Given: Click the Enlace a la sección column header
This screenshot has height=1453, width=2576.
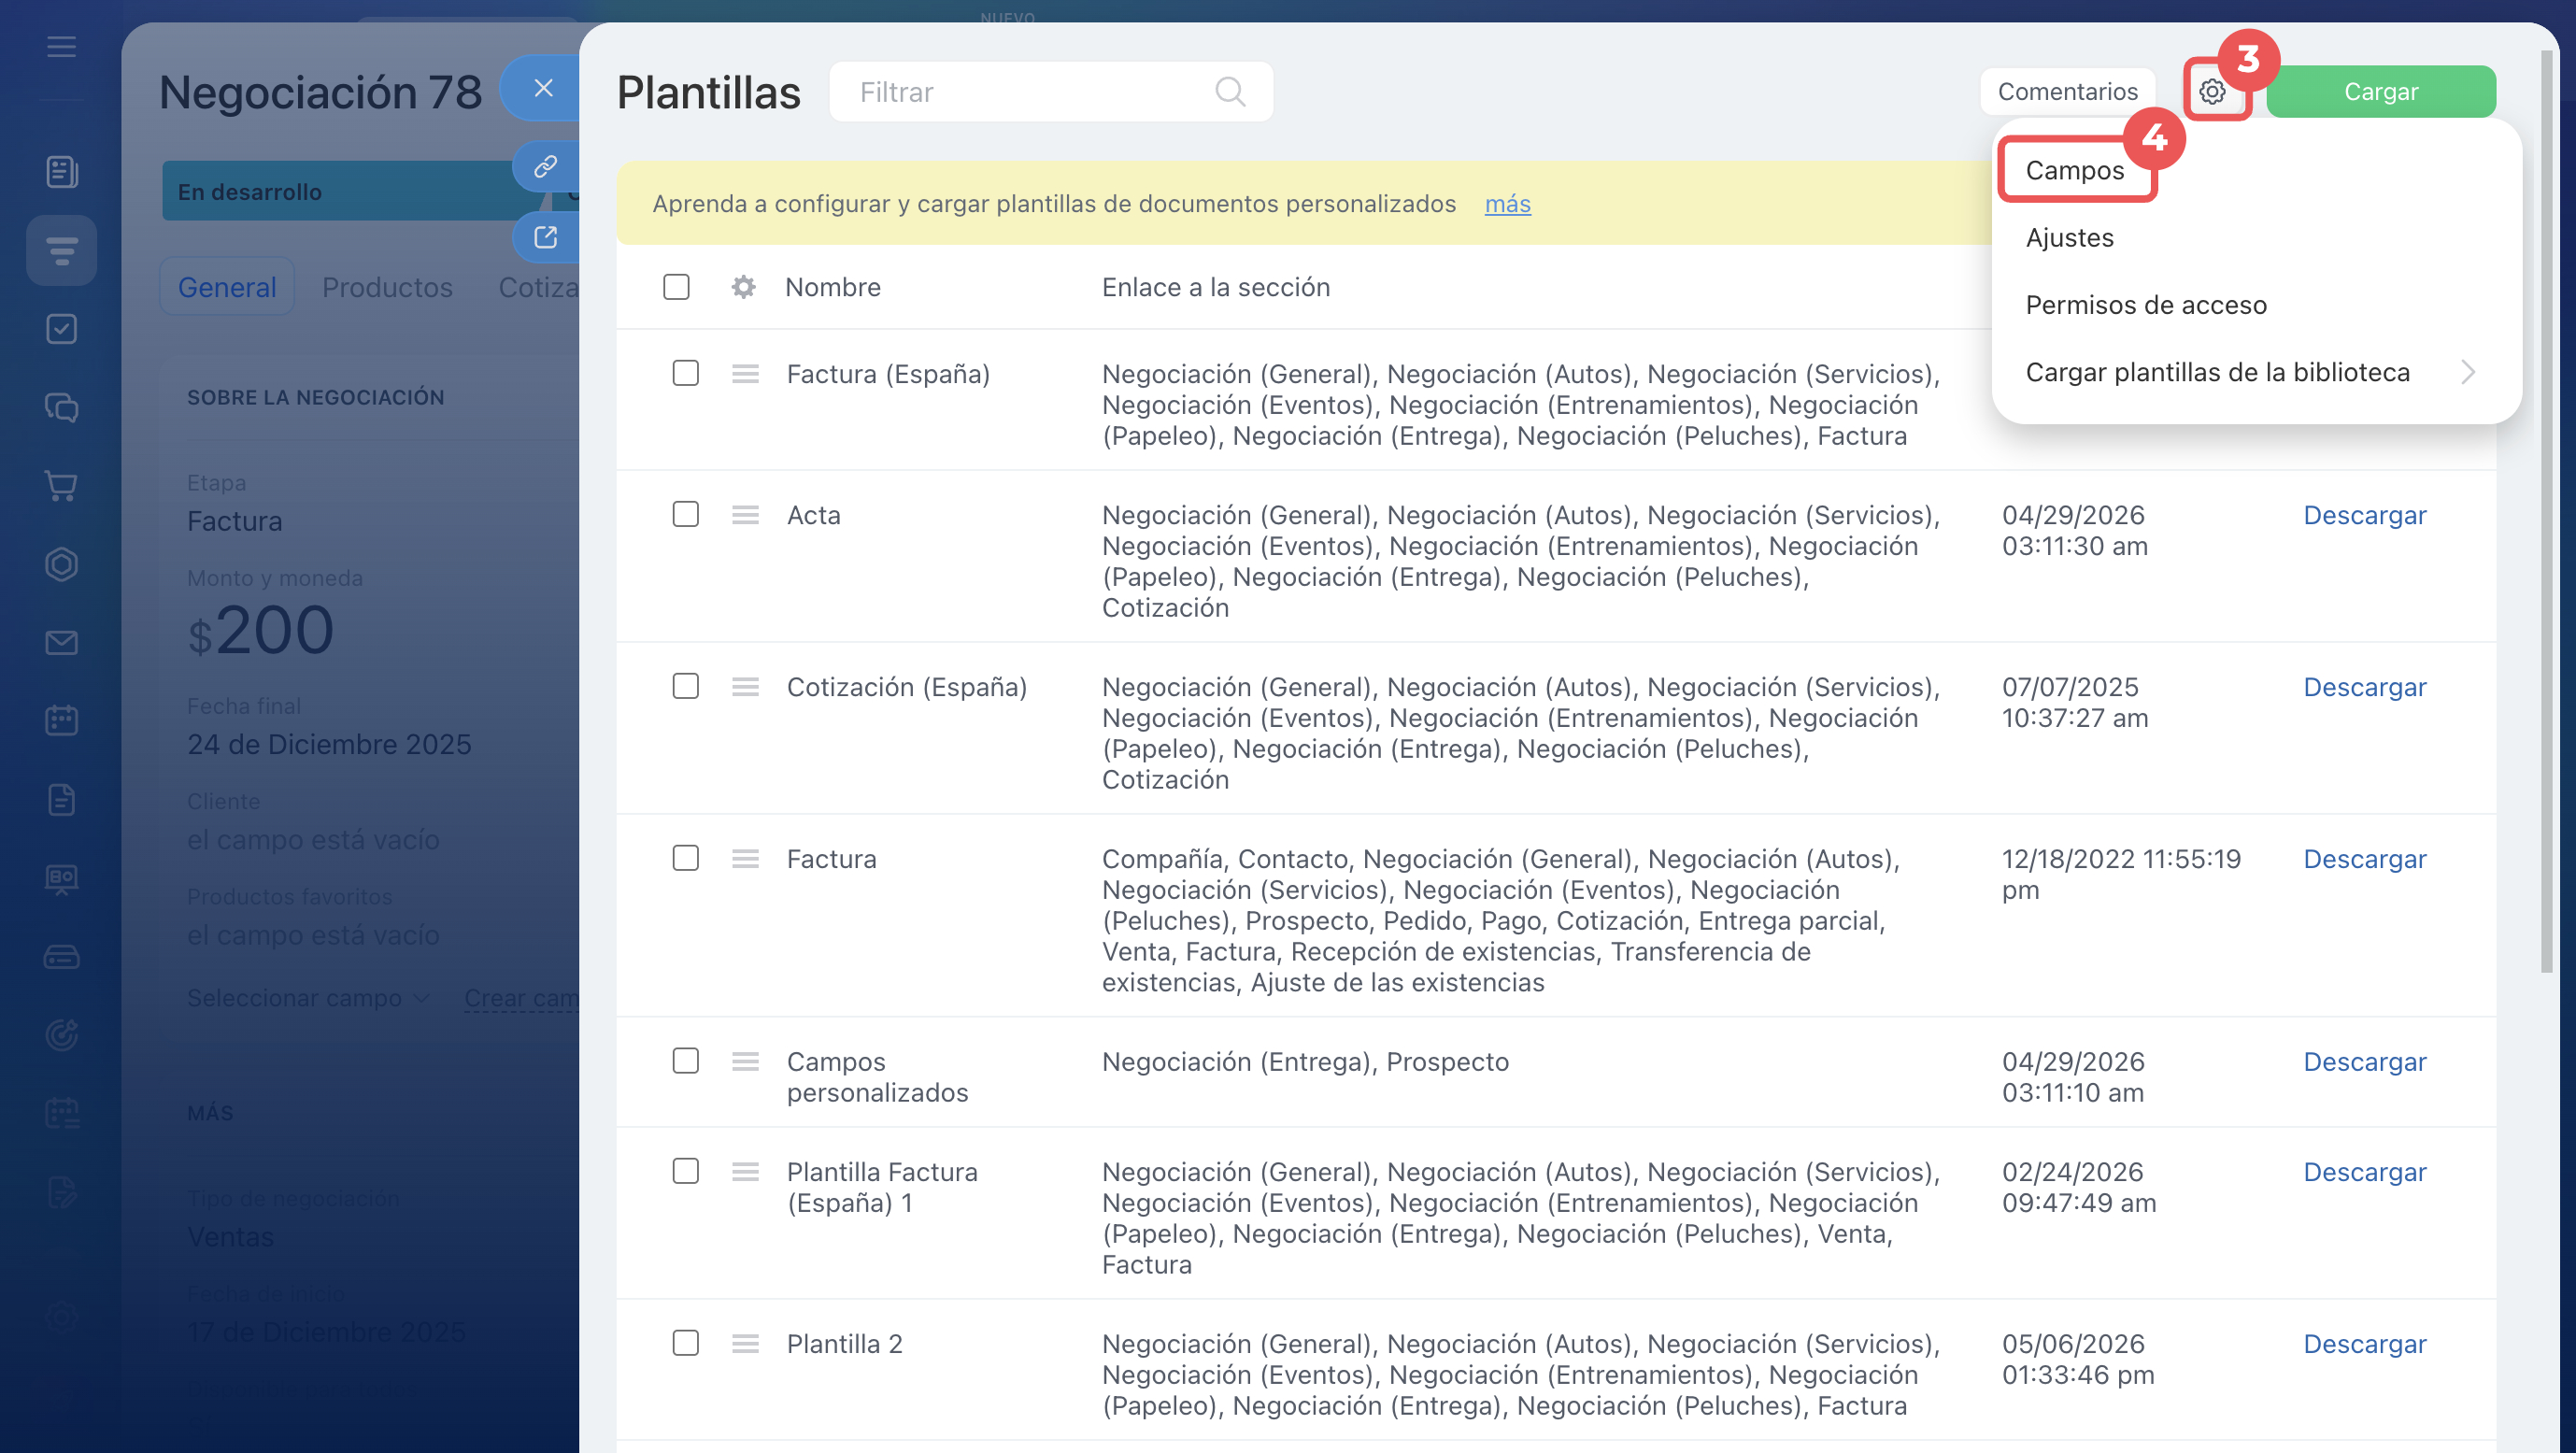Looking at the screenshot, I should [1215, 287].
